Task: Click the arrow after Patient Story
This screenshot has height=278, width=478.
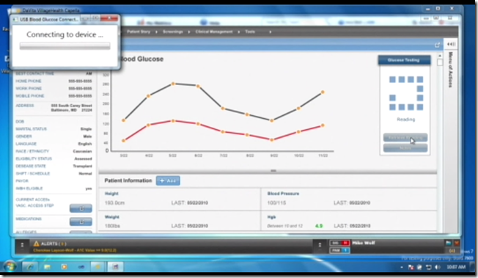Action: (156, 32)
